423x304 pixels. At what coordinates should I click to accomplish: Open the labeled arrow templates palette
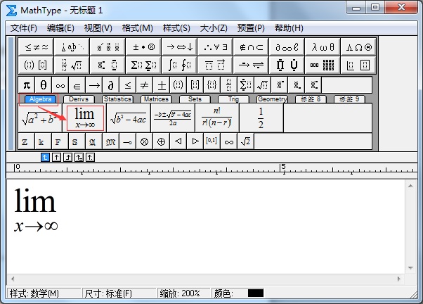point(252,65)
